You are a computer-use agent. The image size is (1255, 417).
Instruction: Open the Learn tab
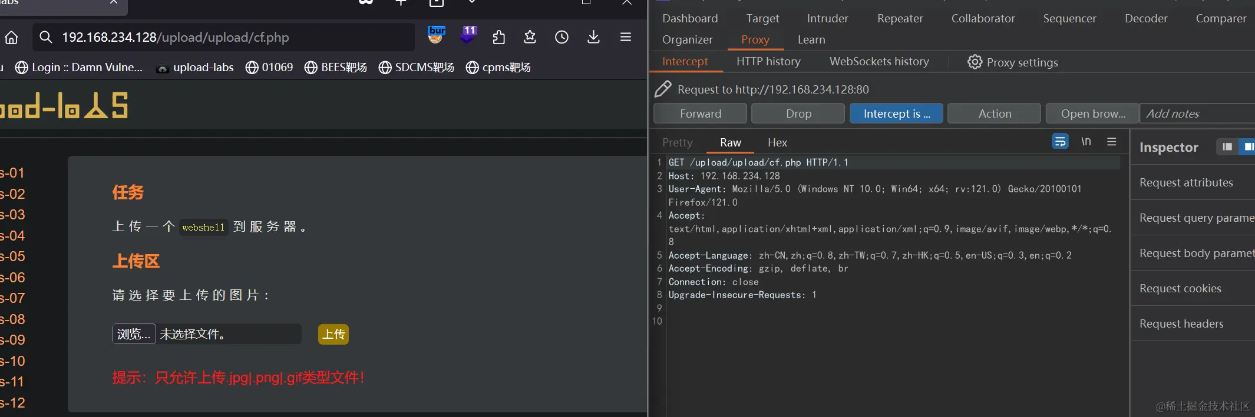pyautogui.click(x=811, y=39)
